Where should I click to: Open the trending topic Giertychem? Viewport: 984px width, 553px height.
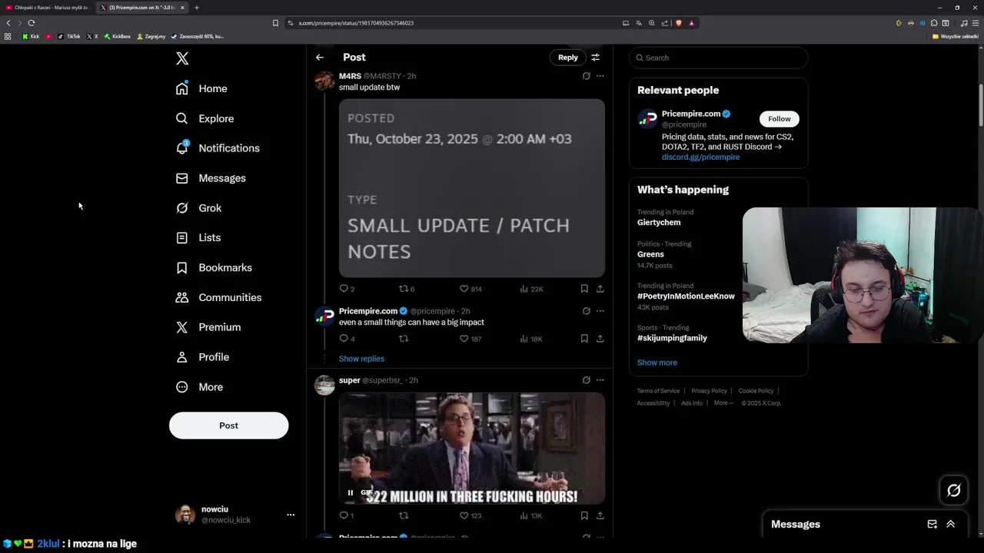click(x=659, y=223)
